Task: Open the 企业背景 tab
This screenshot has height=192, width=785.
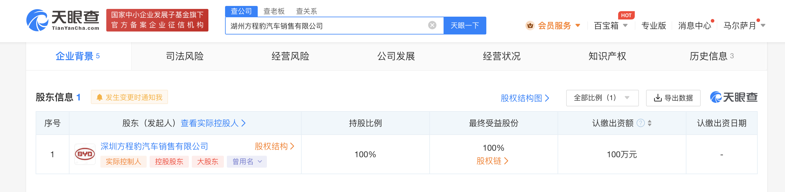Action: coord(78,56)
